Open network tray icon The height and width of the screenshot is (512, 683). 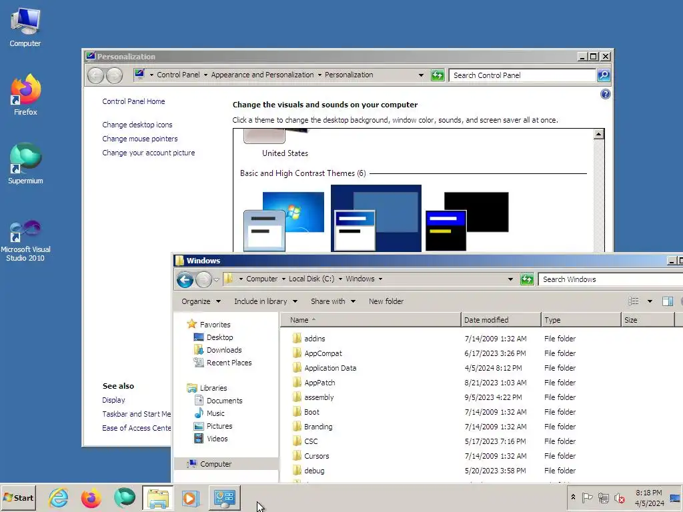point(603,497)
